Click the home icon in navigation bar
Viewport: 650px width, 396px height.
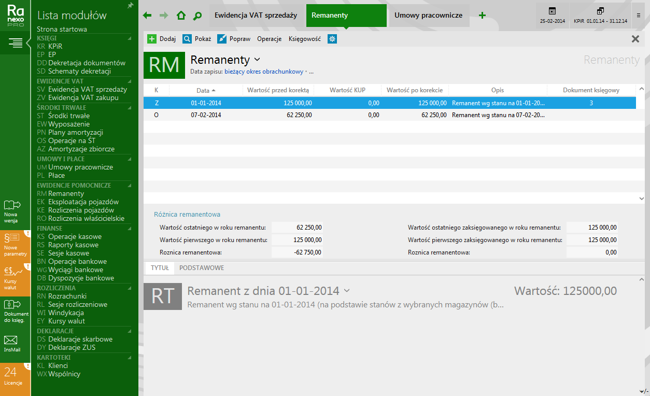[181, 16]
